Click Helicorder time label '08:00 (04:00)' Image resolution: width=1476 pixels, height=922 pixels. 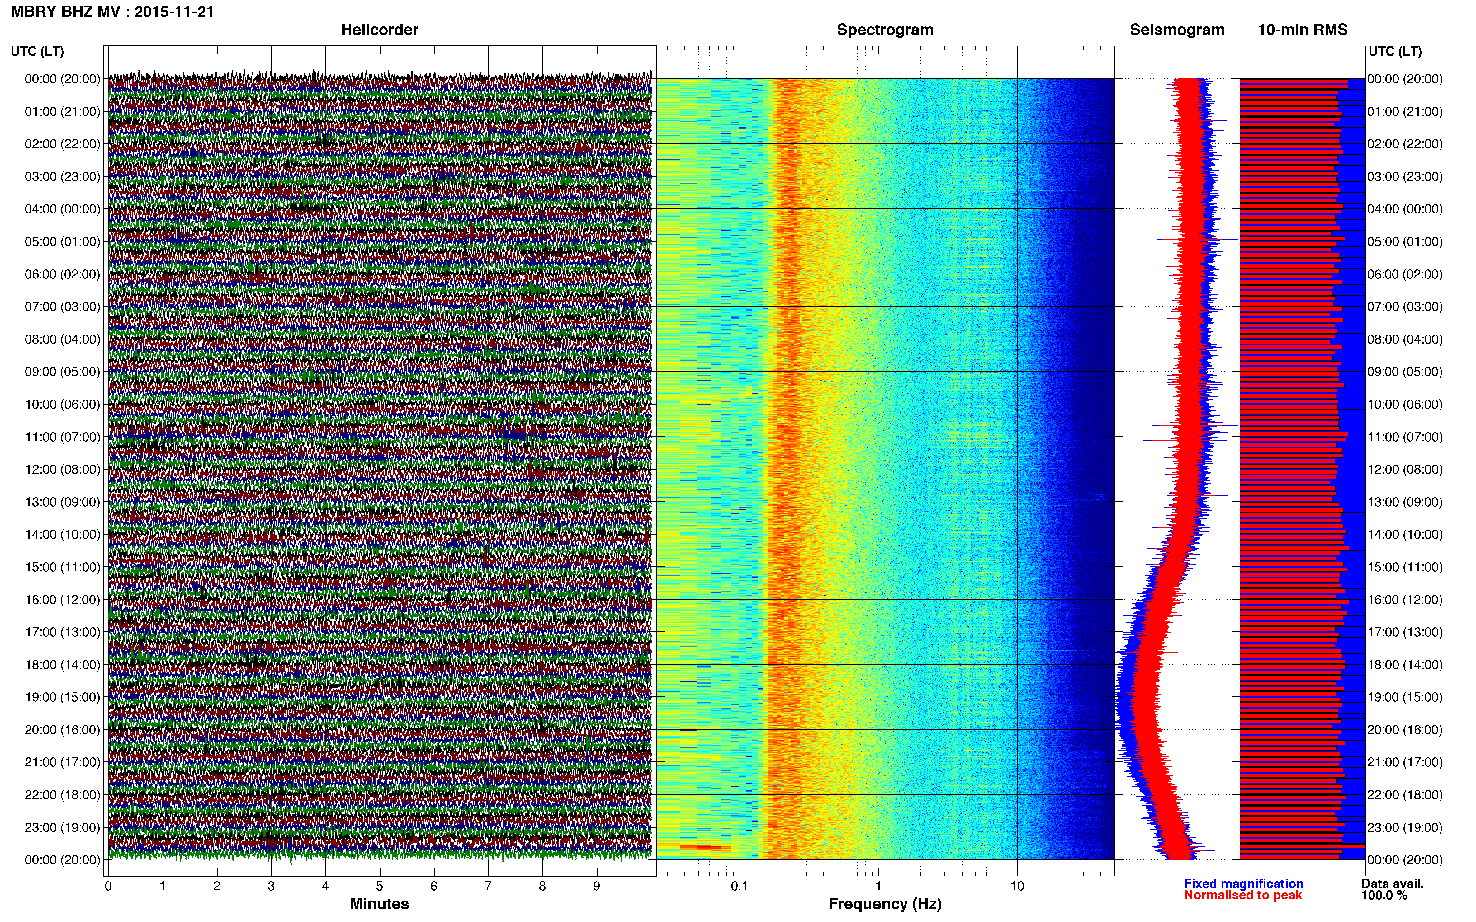[x=62, y=339]
